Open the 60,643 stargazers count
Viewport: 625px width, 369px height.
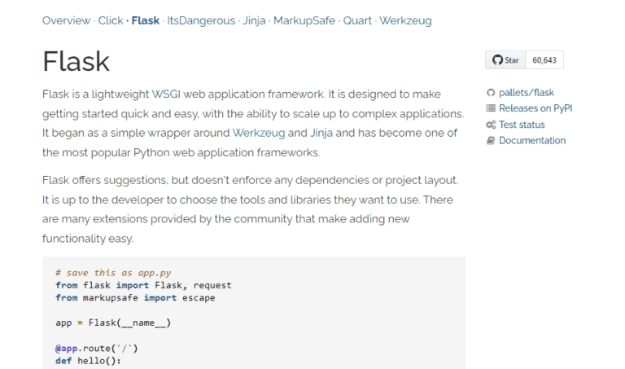click(544, 60)
